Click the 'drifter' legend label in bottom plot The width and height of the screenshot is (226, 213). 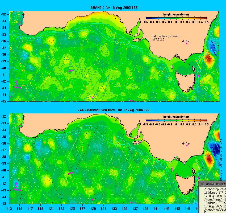[186, 144]
